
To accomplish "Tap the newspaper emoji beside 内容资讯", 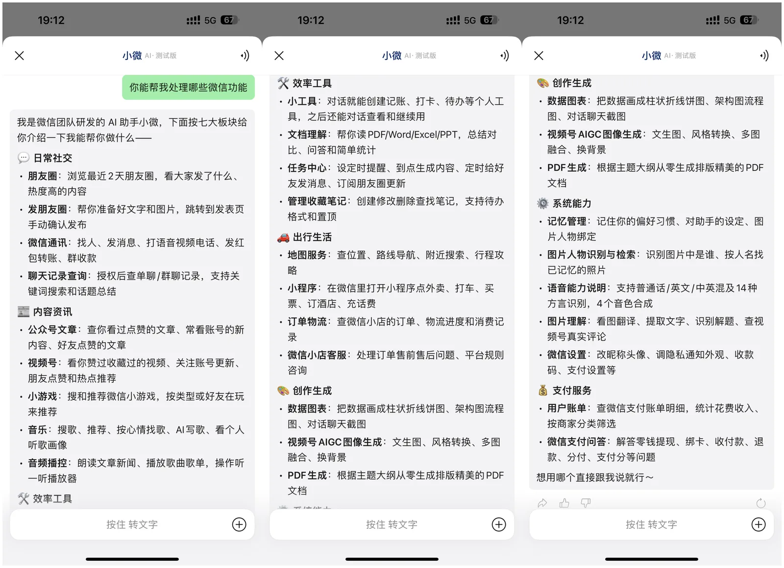I will [24, 312].
